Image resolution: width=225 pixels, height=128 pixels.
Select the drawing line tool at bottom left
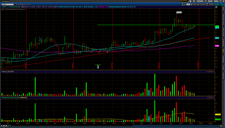tap(8, 126)
